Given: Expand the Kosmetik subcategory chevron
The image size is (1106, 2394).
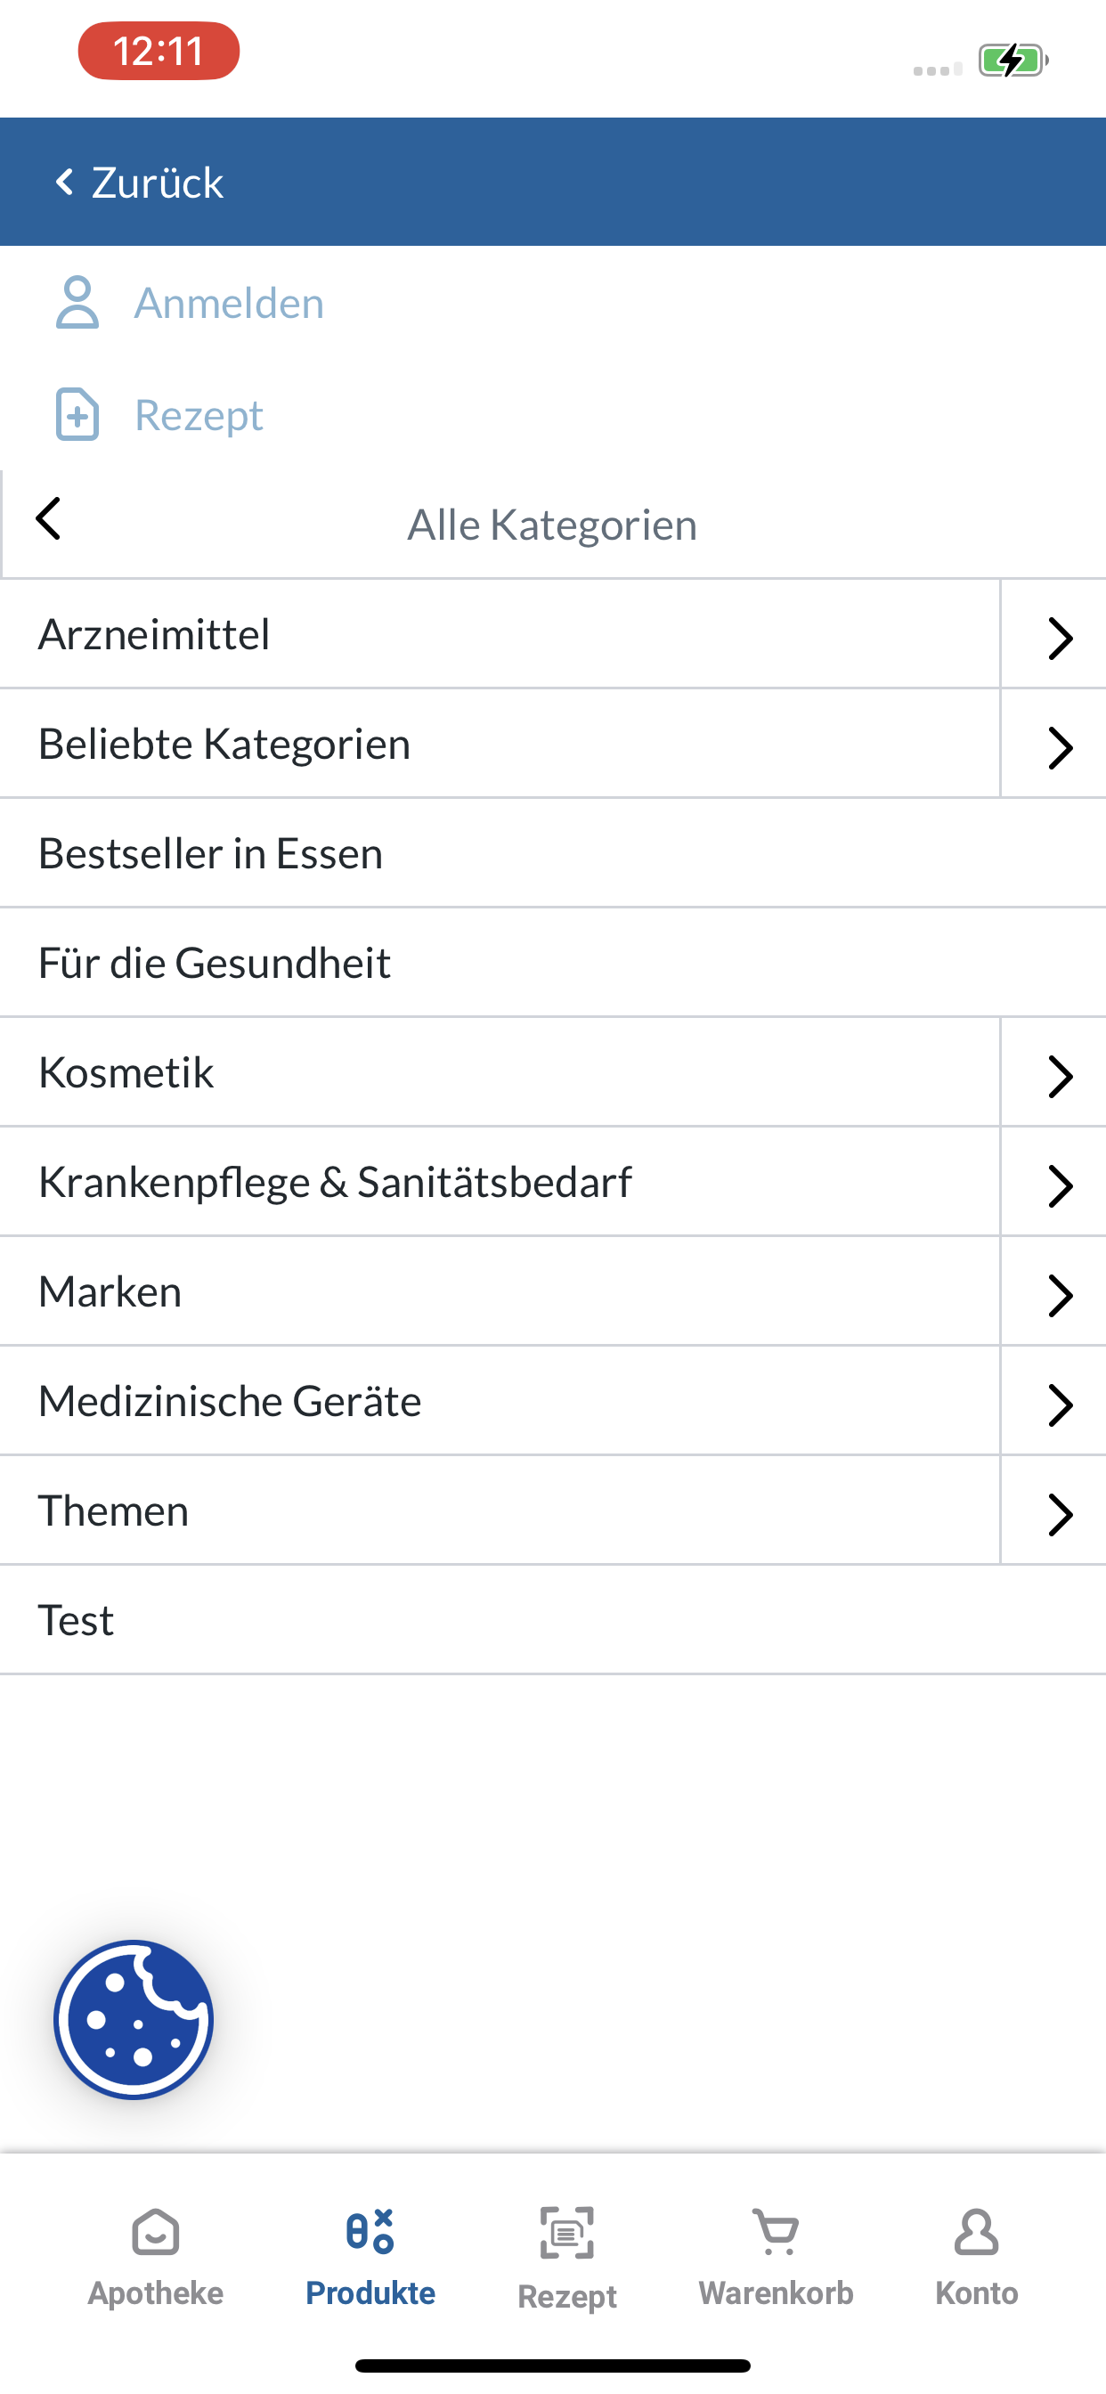Looking at the screenshot, I should [x=1060, y=1075].
